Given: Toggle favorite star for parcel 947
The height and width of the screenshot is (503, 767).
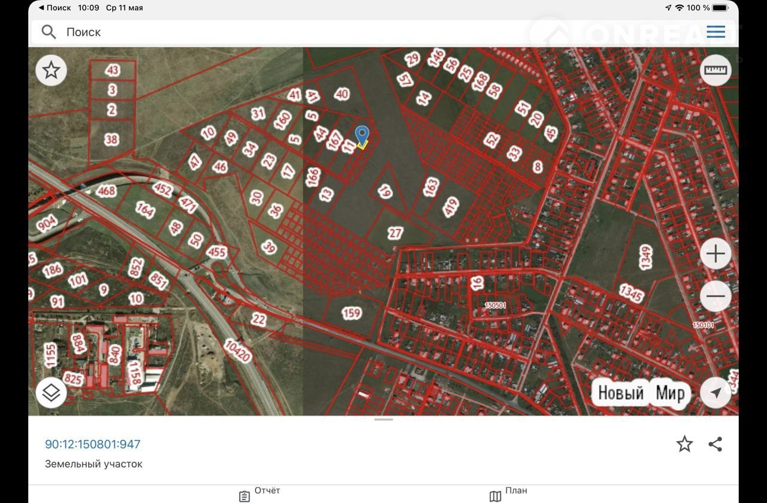Looking at the screenshot, I should click(x=684, y=444).
